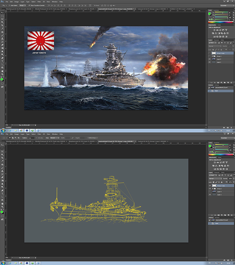Select Rectangular Marquee tool in lower Photoshop window

pos(2,148)
